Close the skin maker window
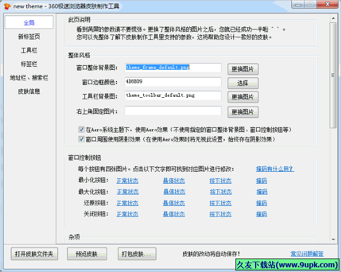Screen dimensions: 341x272 [x=328, y=5]
